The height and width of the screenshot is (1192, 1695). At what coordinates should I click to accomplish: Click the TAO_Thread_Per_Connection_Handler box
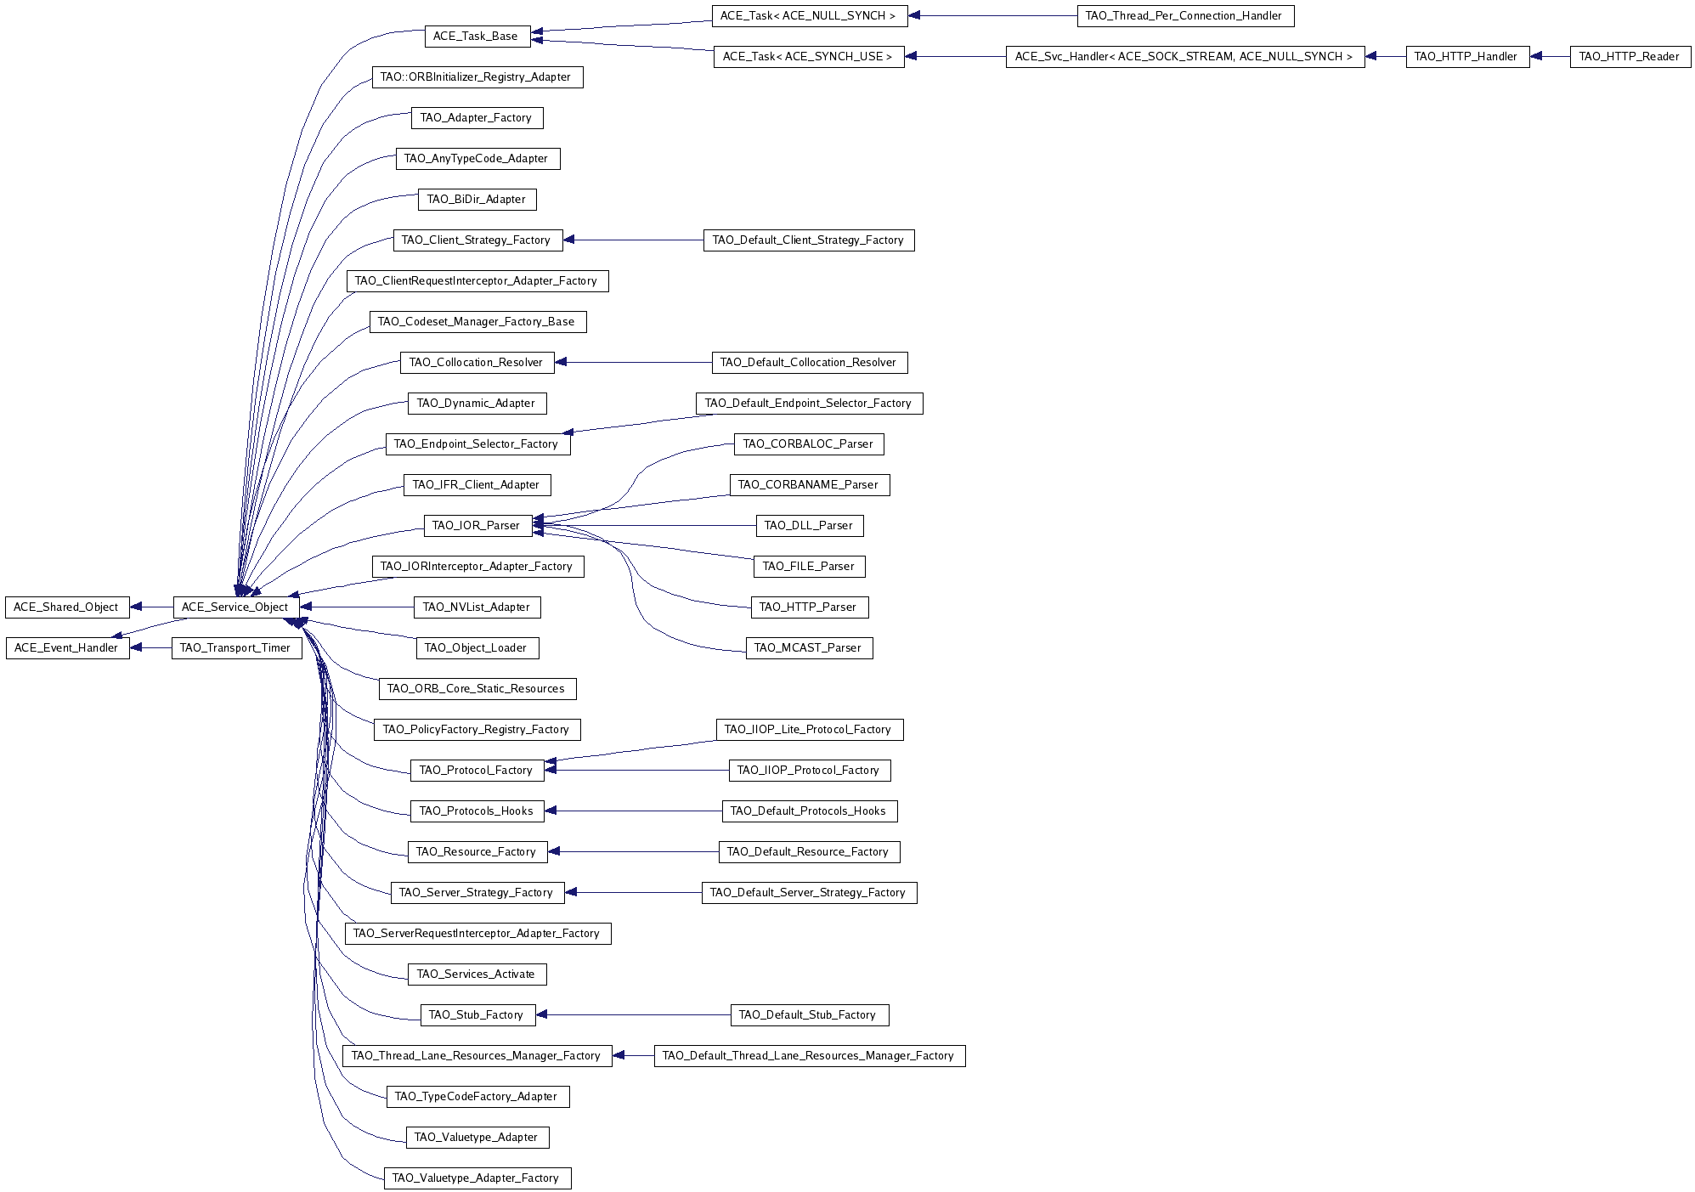coord(1184,15)
